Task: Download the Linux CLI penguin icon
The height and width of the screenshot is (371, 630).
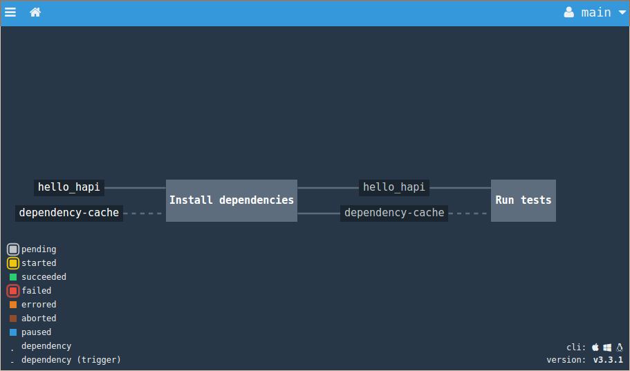Action: pyautogui.click(x=620, y=348)
